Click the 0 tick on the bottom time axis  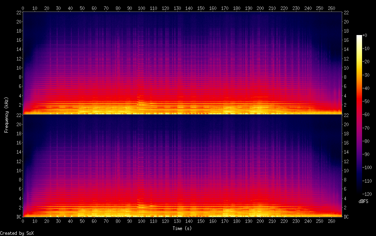point(23,221)
